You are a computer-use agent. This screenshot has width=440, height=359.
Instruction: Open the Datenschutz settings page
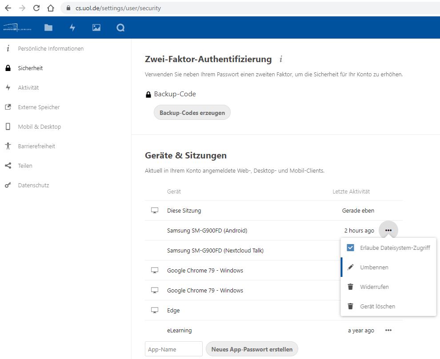coord(33,185)
